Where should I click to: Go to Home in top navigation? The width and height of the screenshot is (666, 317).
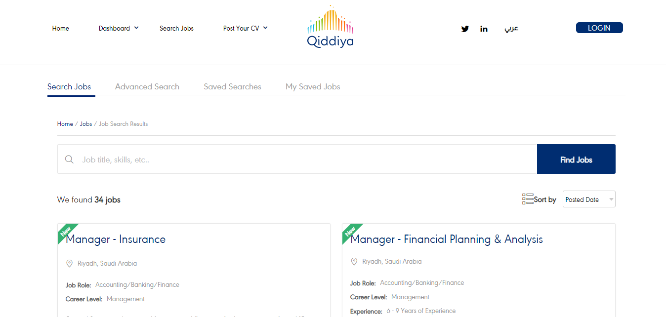tap(61, 29)
